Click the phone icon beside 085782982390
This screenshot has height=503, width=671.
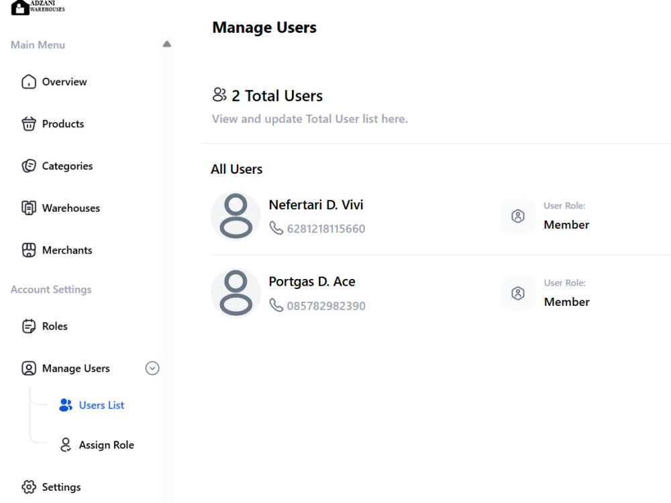(x=276, y=305)
